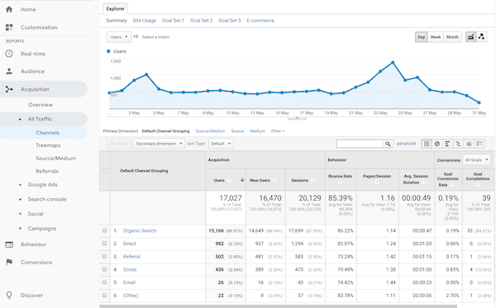This screenshot has width=496, height=308.
Task: Click the line chart view icon
Action: click(x=470, y=37)
